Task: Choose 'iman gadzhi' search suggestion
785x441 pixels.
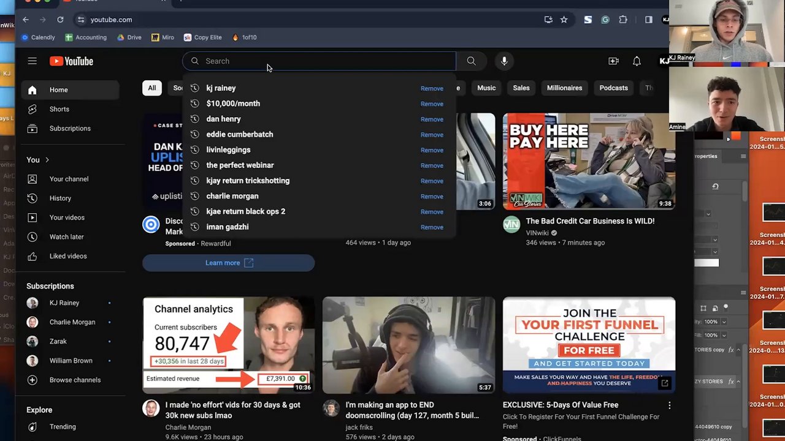Action: pyautogui.click(x=228, y=227)
